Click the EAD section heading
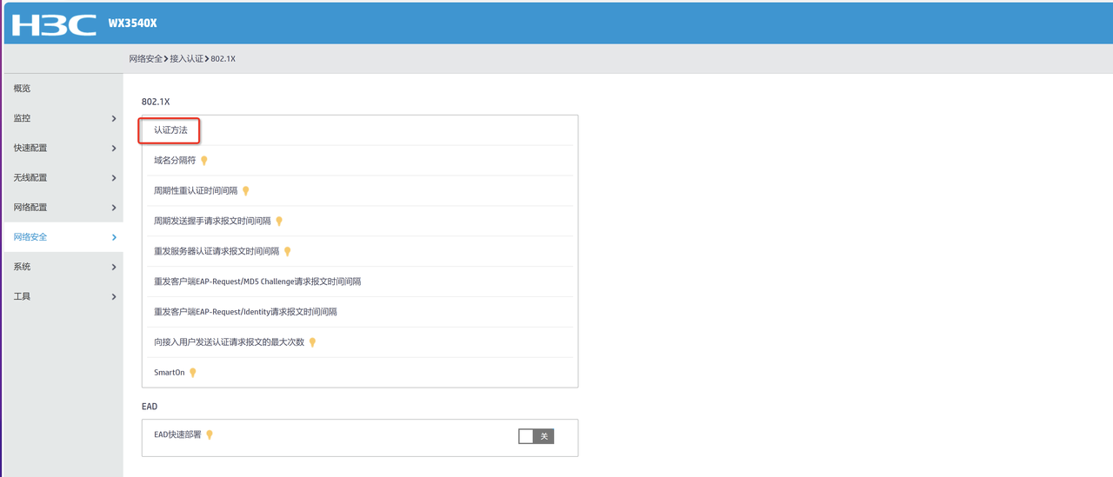 click(150, 407)
